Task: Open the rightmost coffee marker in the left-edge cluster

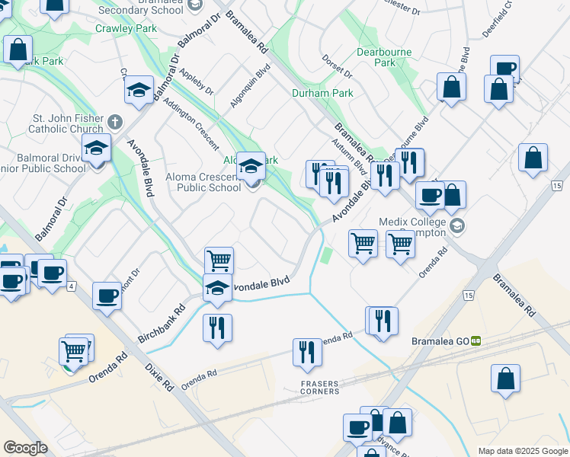Action: coord(53,275)
